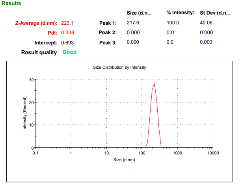This screenshot has width=242, height=191.
Task: Select Peak 1 St Dev value 40.06
Action: (x=207, y=23)
